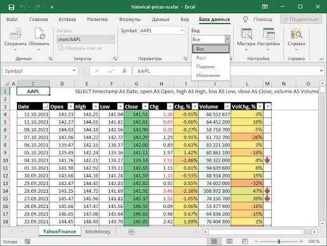Click volume cell 108 972 300
The height and width of the screenshot is (246, 327).
[x=215, y=191]
